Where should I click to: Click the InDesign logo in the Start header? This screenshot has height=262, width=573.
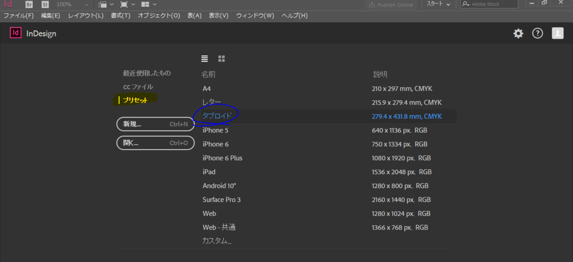(16, 33)
